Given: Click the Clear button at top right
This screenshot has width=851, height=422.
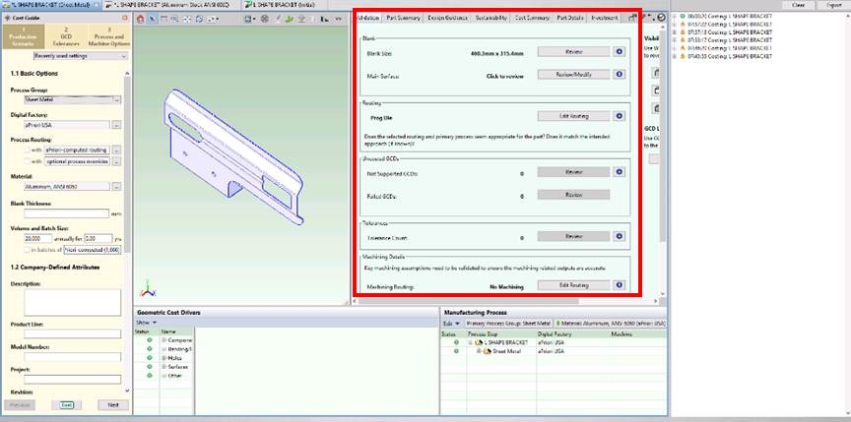Looking at the screenshot, I should [799, 4].
